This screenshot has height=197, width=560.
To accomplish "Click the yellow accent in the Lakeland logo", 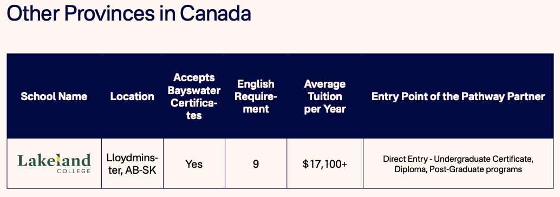I will coord(57,160).
